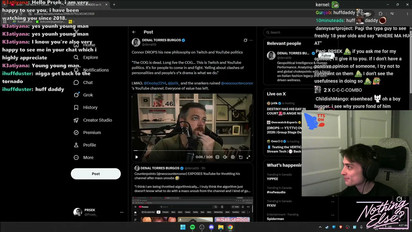Open the Grok icon on the post header
Viewport: 412px width, 232px height.
(245, 40)
